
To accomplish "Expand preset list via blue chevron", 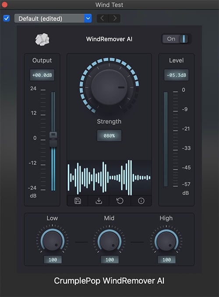I will 88,18.
